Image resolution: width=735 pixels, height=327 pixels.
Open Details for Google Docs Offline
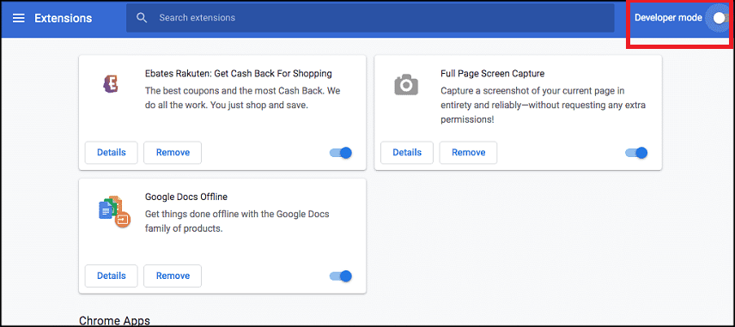111,276
